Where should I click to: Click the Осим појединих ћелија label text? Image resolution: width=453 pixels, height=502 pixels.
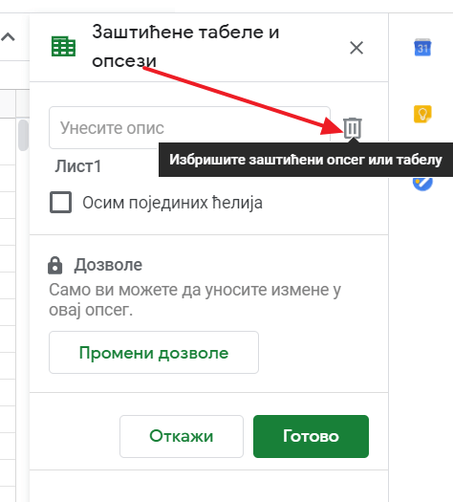(172, 203)
